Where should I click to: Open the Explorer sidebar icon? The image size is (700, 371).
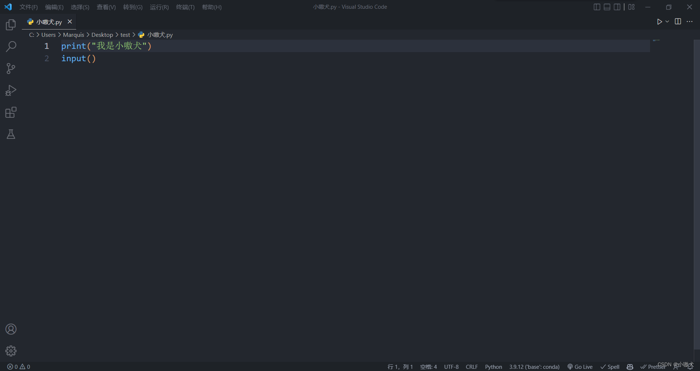pyautogui.click(x=11, y=25)
